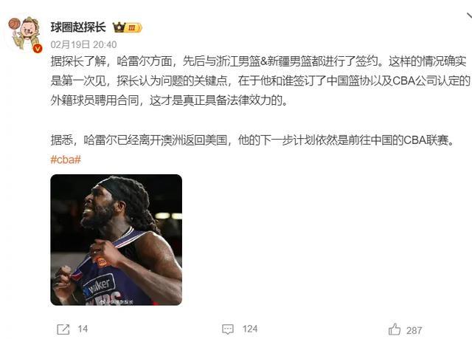Click the first paragraph starting 据探长了解
472x339 pixels.
(260, 81)
